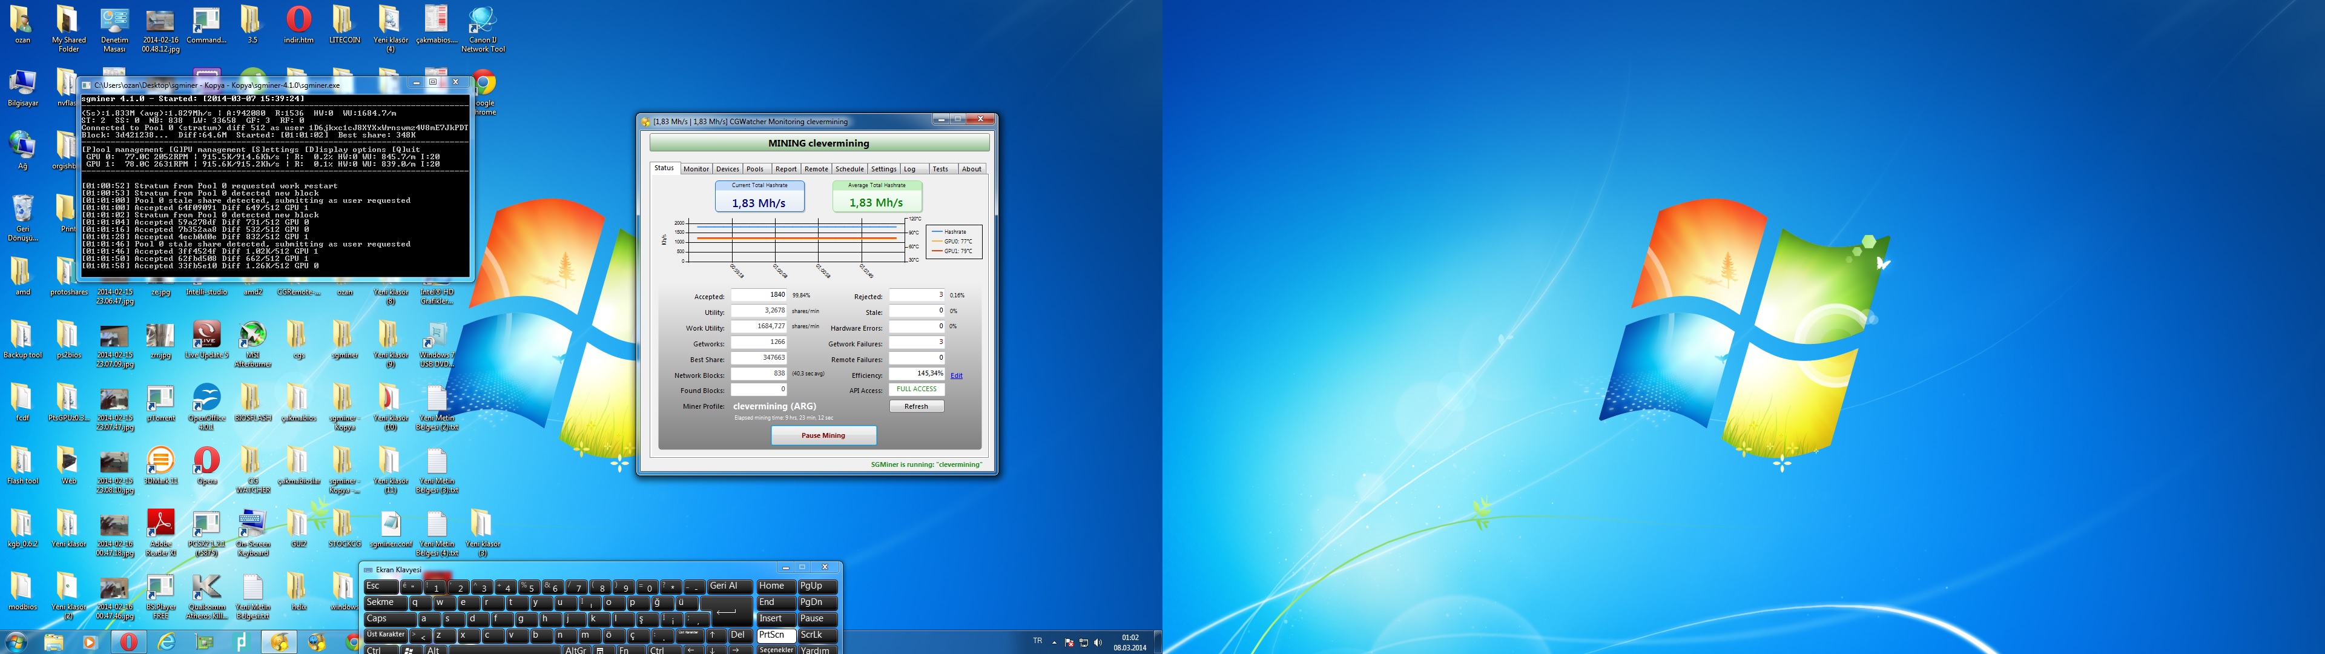2325x654 pixels.
Task: Select the Live Update 5 desktop icon
Action: coord(206,340)
